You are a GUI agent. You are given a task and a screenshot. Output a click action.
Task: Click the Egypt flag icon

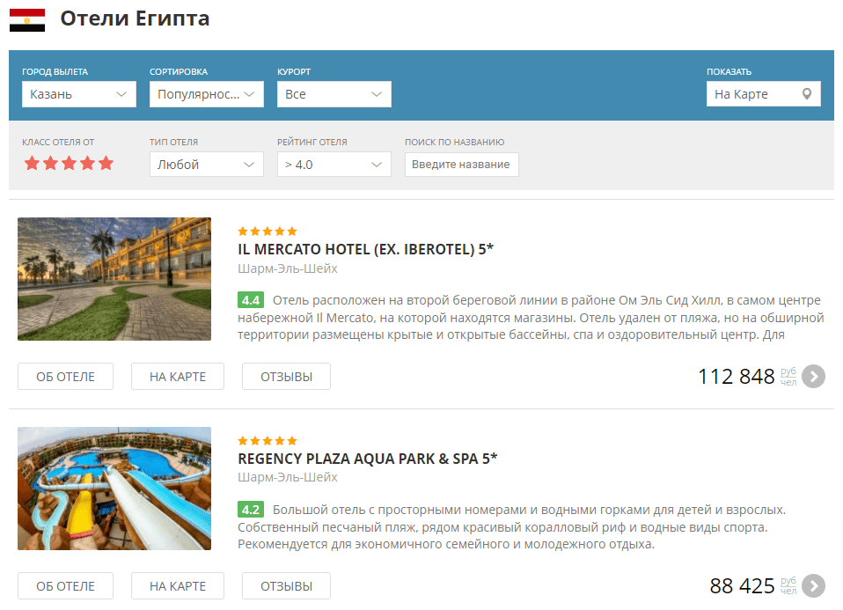(27, 20)
